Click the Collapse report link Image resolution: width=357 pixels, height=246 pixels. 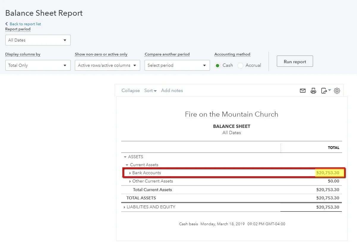click(x=131, y=91)
